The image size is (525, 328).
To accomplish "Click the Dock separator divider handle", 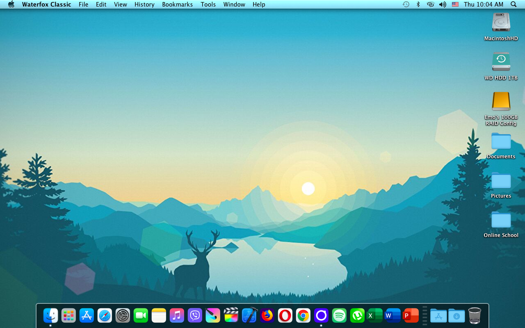I will [425, 315].
